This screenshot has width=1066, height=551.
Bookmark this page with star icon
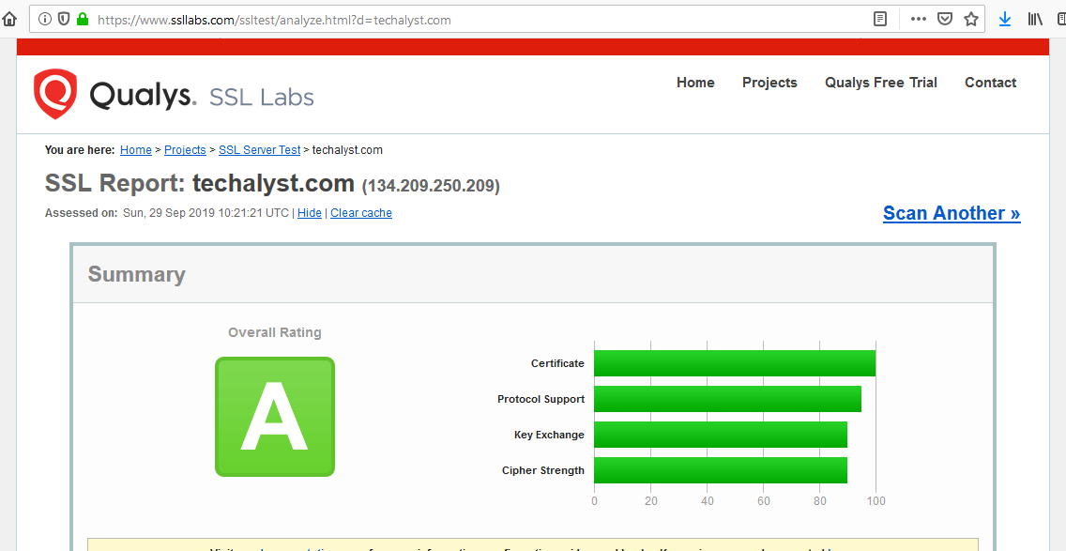click(x=971, y=19)
